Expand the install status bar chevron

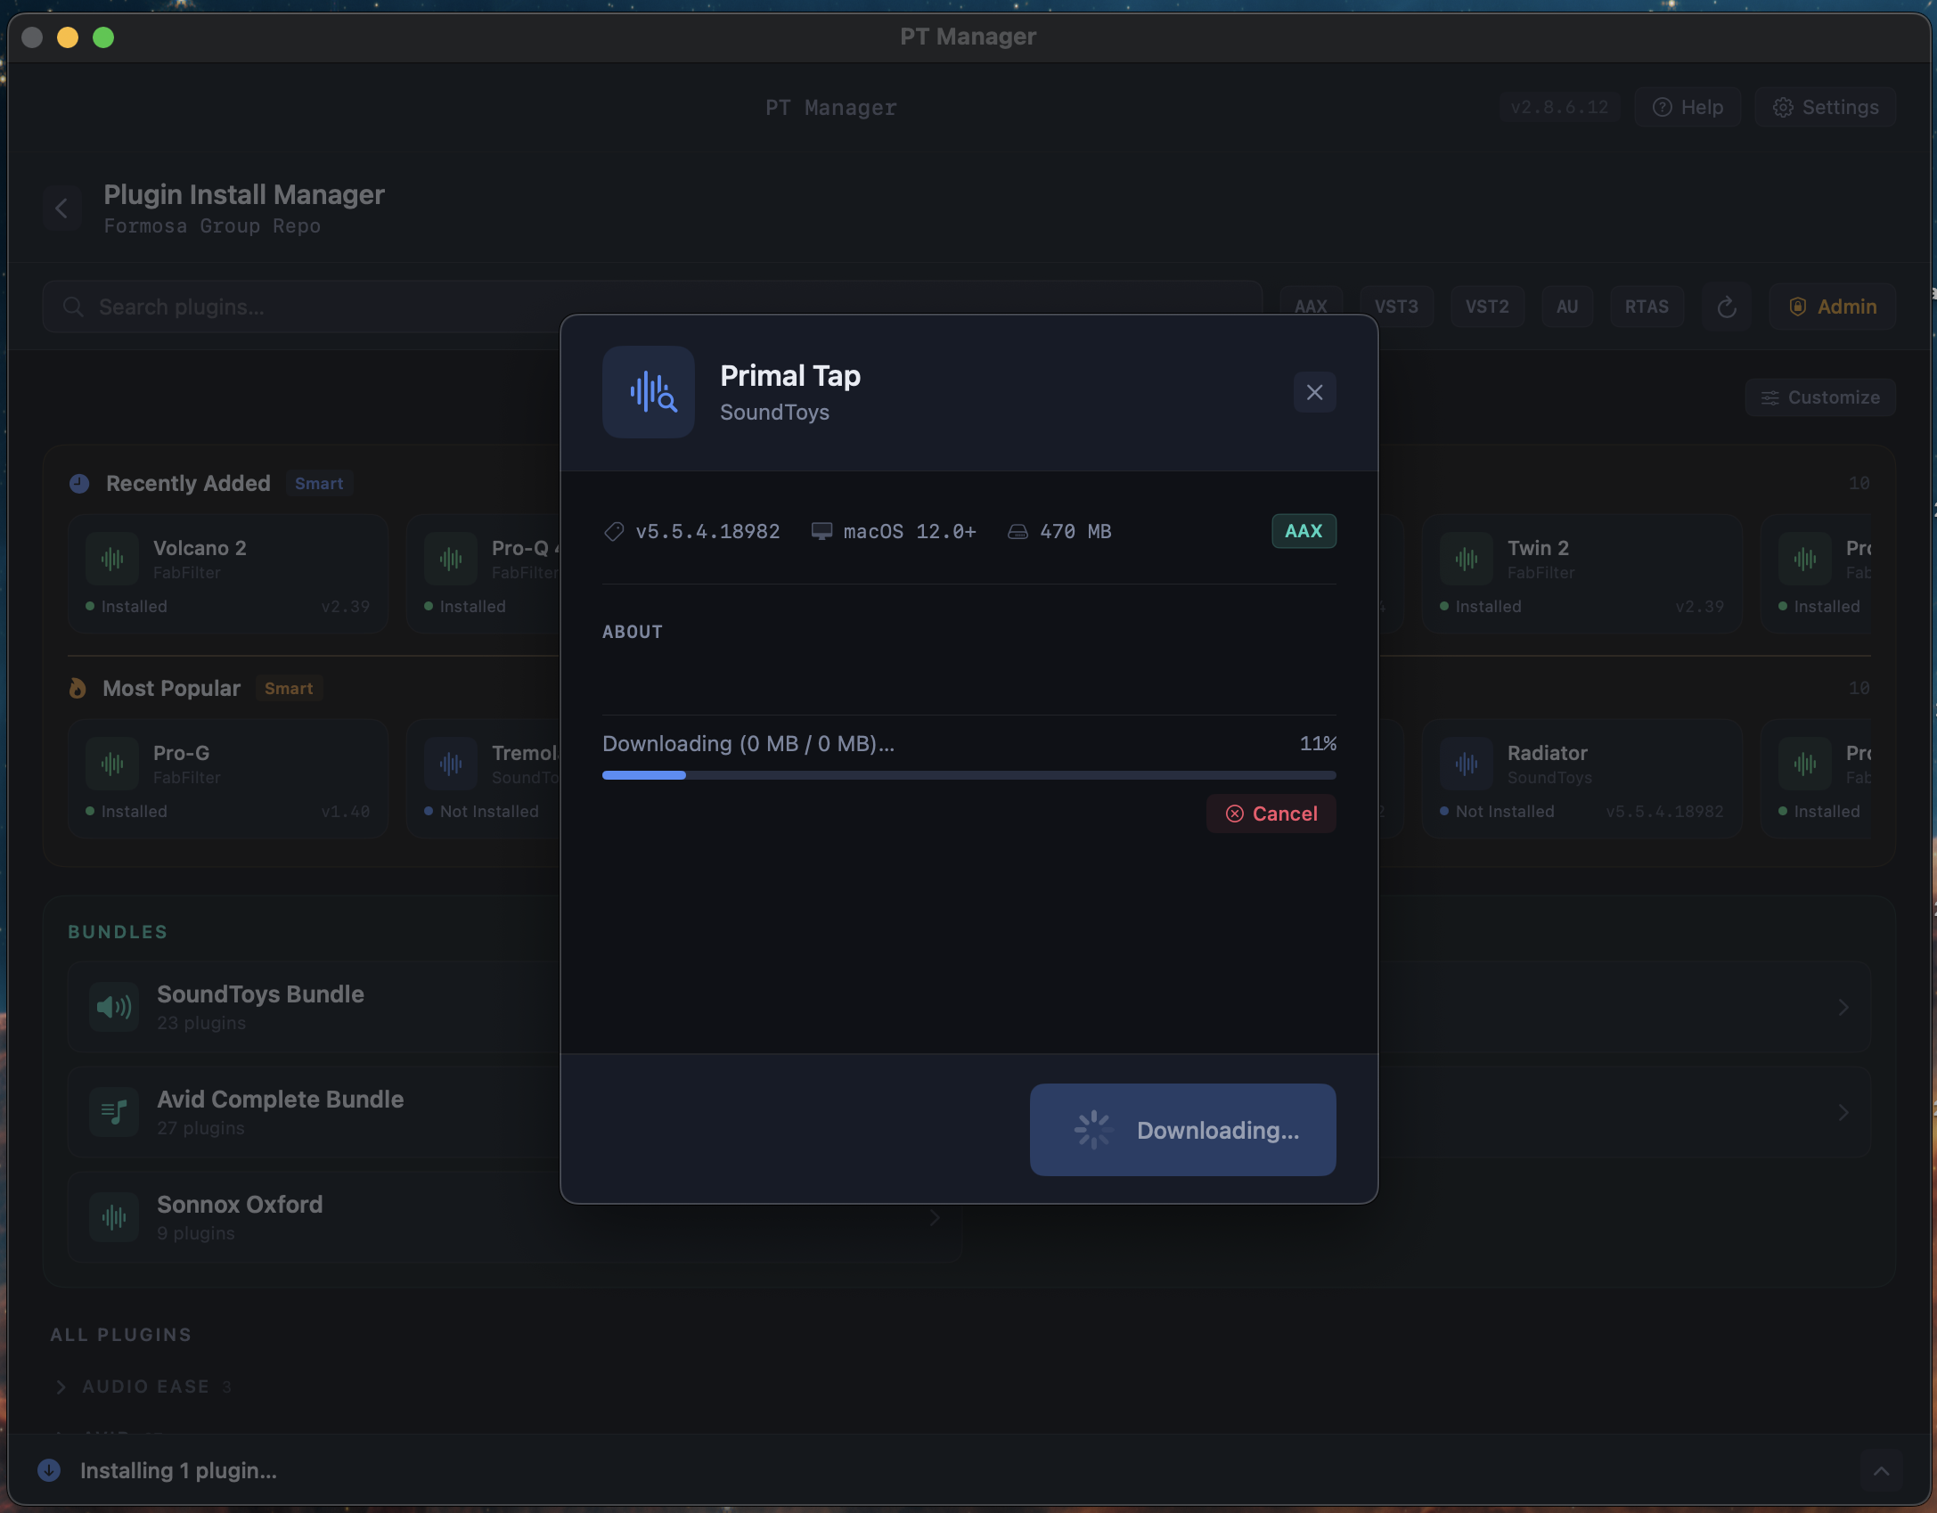[x=1881, y=1471]
